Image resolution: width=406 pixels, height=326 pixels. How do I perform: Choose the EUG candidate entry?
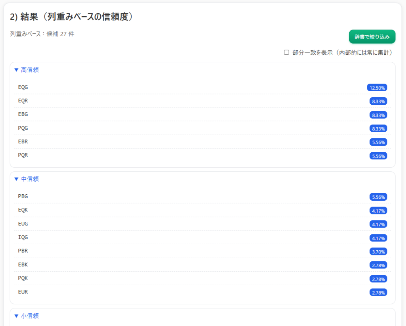click(x=23, y=224)
